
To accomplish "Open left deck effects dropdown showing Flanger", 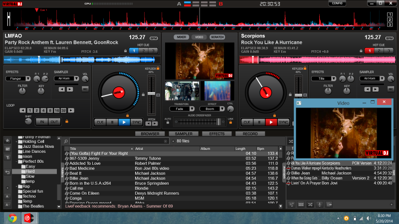I will [18, 79].
